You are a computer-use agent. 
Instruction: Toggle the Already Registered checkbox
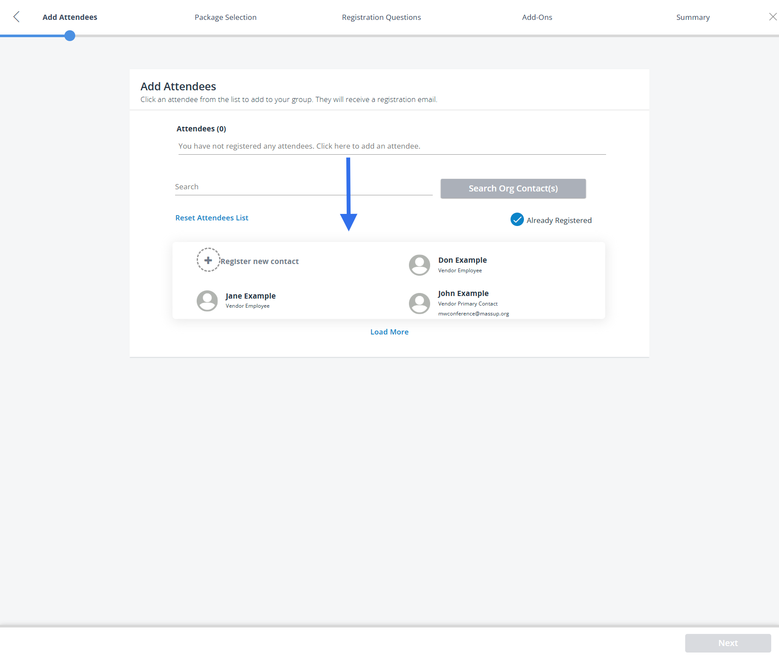517,220
